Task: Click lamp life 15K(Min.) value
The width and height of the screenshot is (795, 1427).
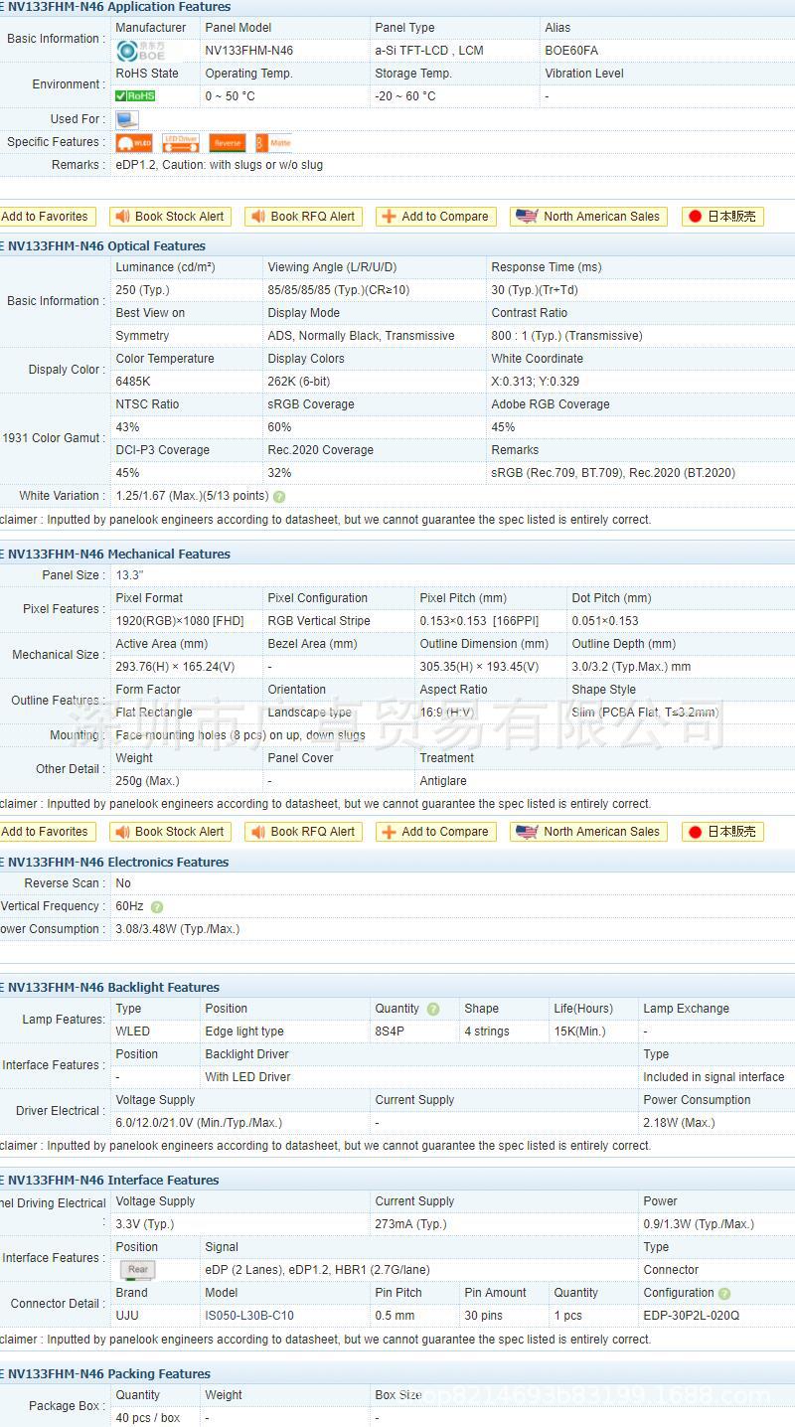Action: tap(579, 1031)
